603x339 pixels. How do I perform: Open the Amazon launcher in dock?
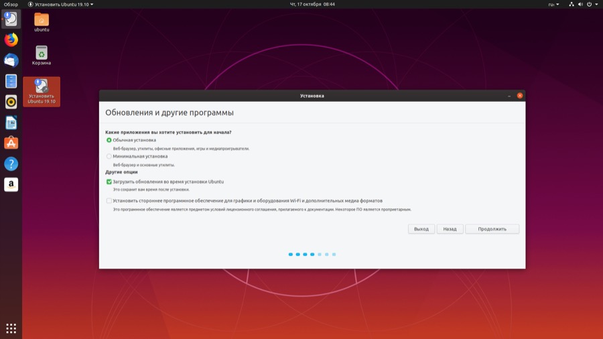[x=11, y=184]
